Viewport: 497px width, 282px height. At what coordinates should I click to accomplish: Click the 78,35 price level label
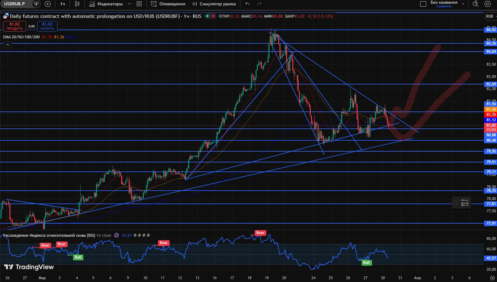pos(491,191)
